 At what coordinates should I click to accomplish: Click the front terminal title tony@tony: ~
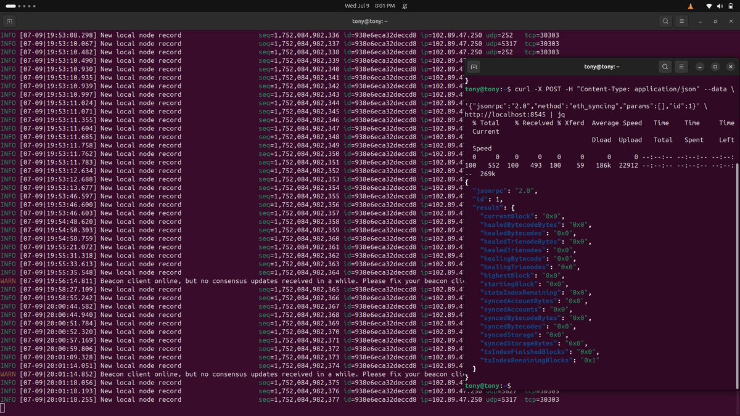[x=602, y=67]
